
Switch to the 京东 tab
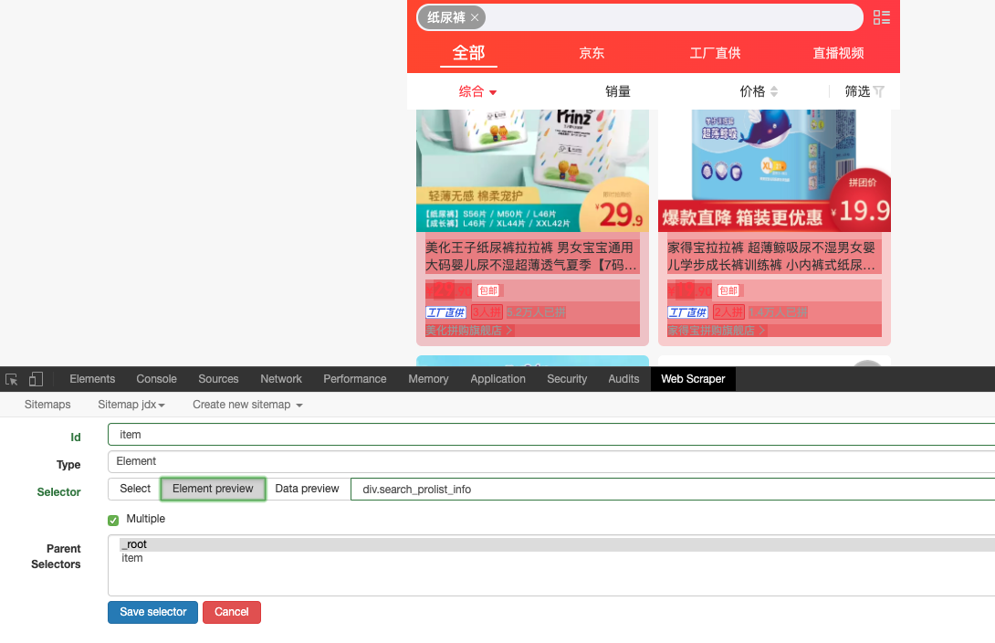coord(592,53)
